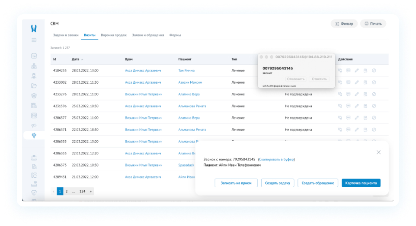Open the Фильтр filter panel

coord(344,24)
